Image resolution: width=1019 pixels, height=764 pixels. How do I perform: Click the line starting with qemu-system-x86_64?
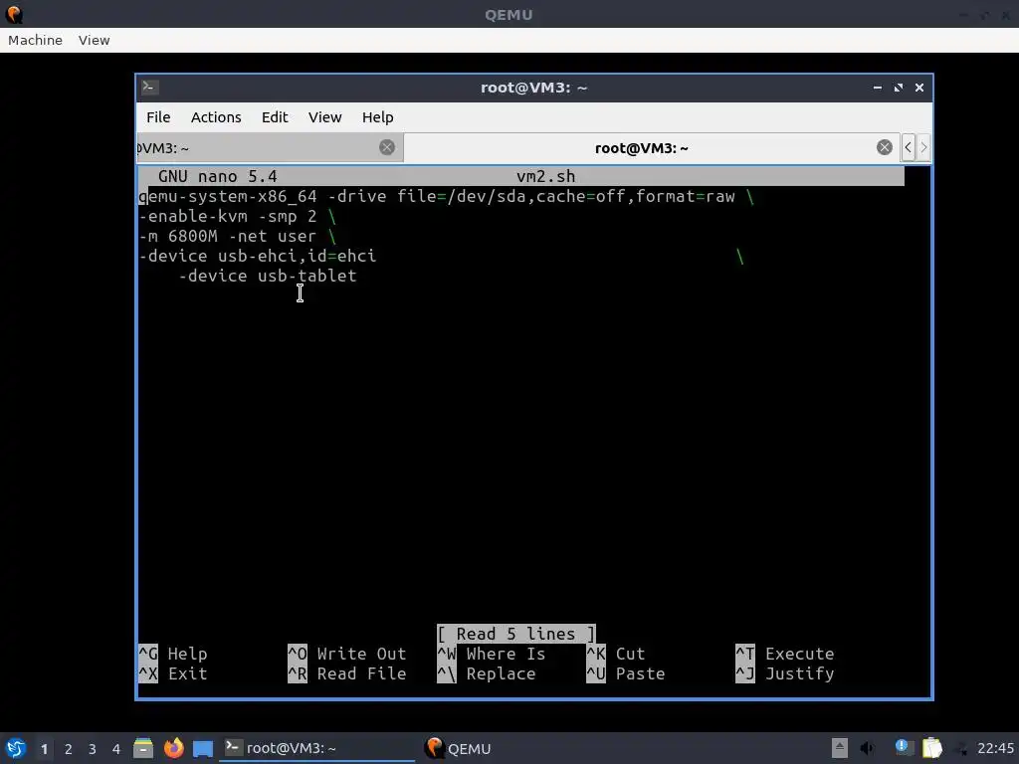pyautogui.click(x=446, y=196)
